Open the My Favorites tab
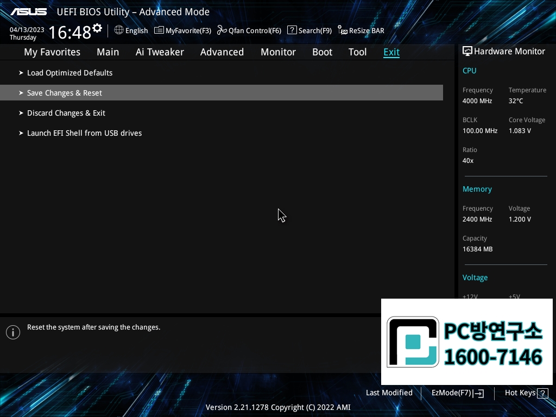This screenshot has height=417, width=556. tap(52, 52)
